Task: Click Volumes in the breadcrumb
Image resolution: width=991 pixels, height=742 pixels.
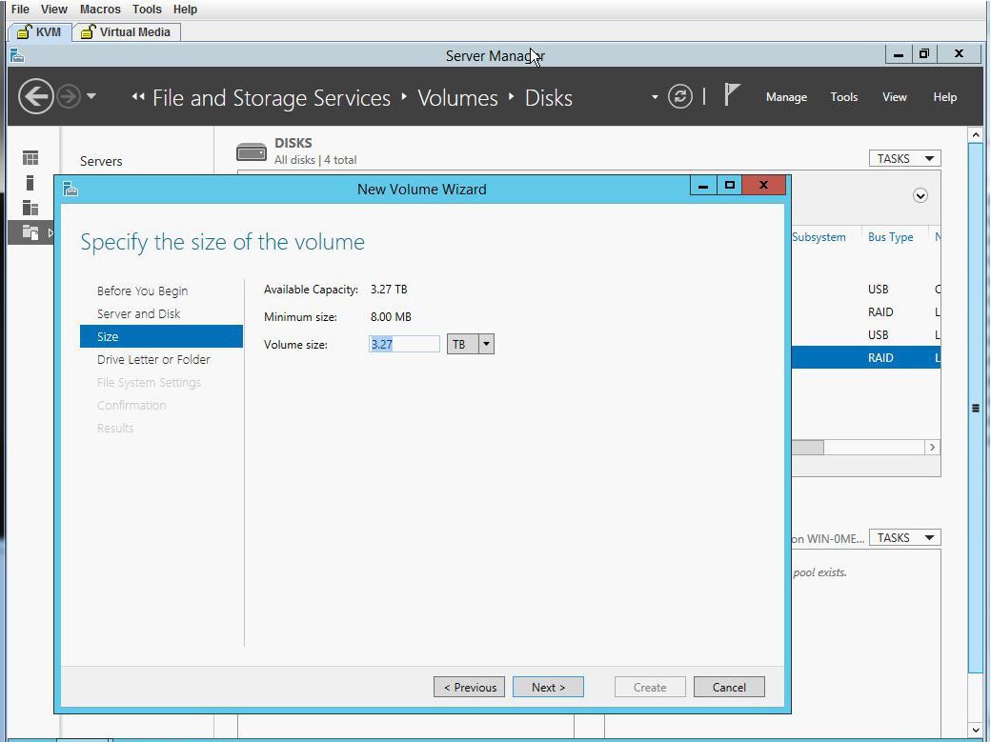Action: 457,98
